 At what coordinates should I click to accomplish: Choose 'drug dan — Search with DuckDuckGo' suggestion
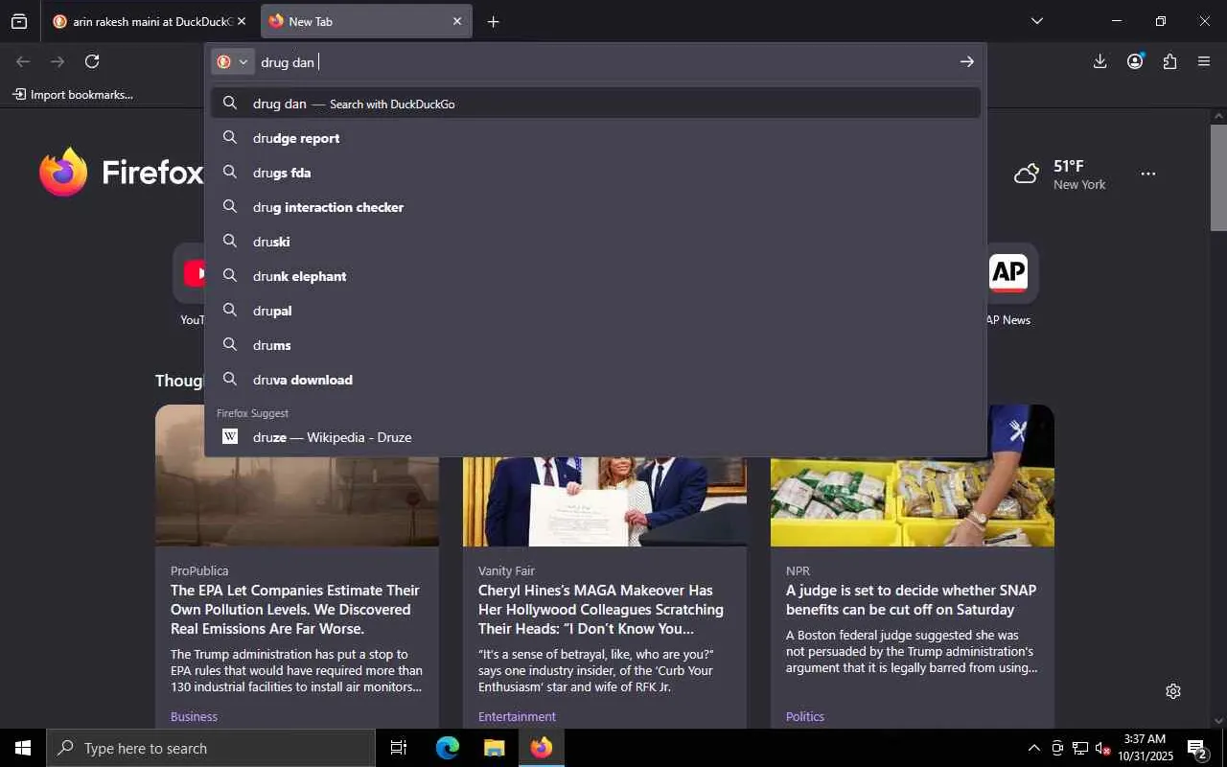click(x=596, y=104)
